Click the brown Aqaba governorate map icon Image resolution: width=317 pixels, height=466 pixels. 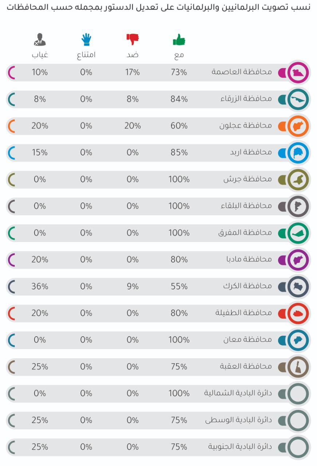(x=298, y=367)
